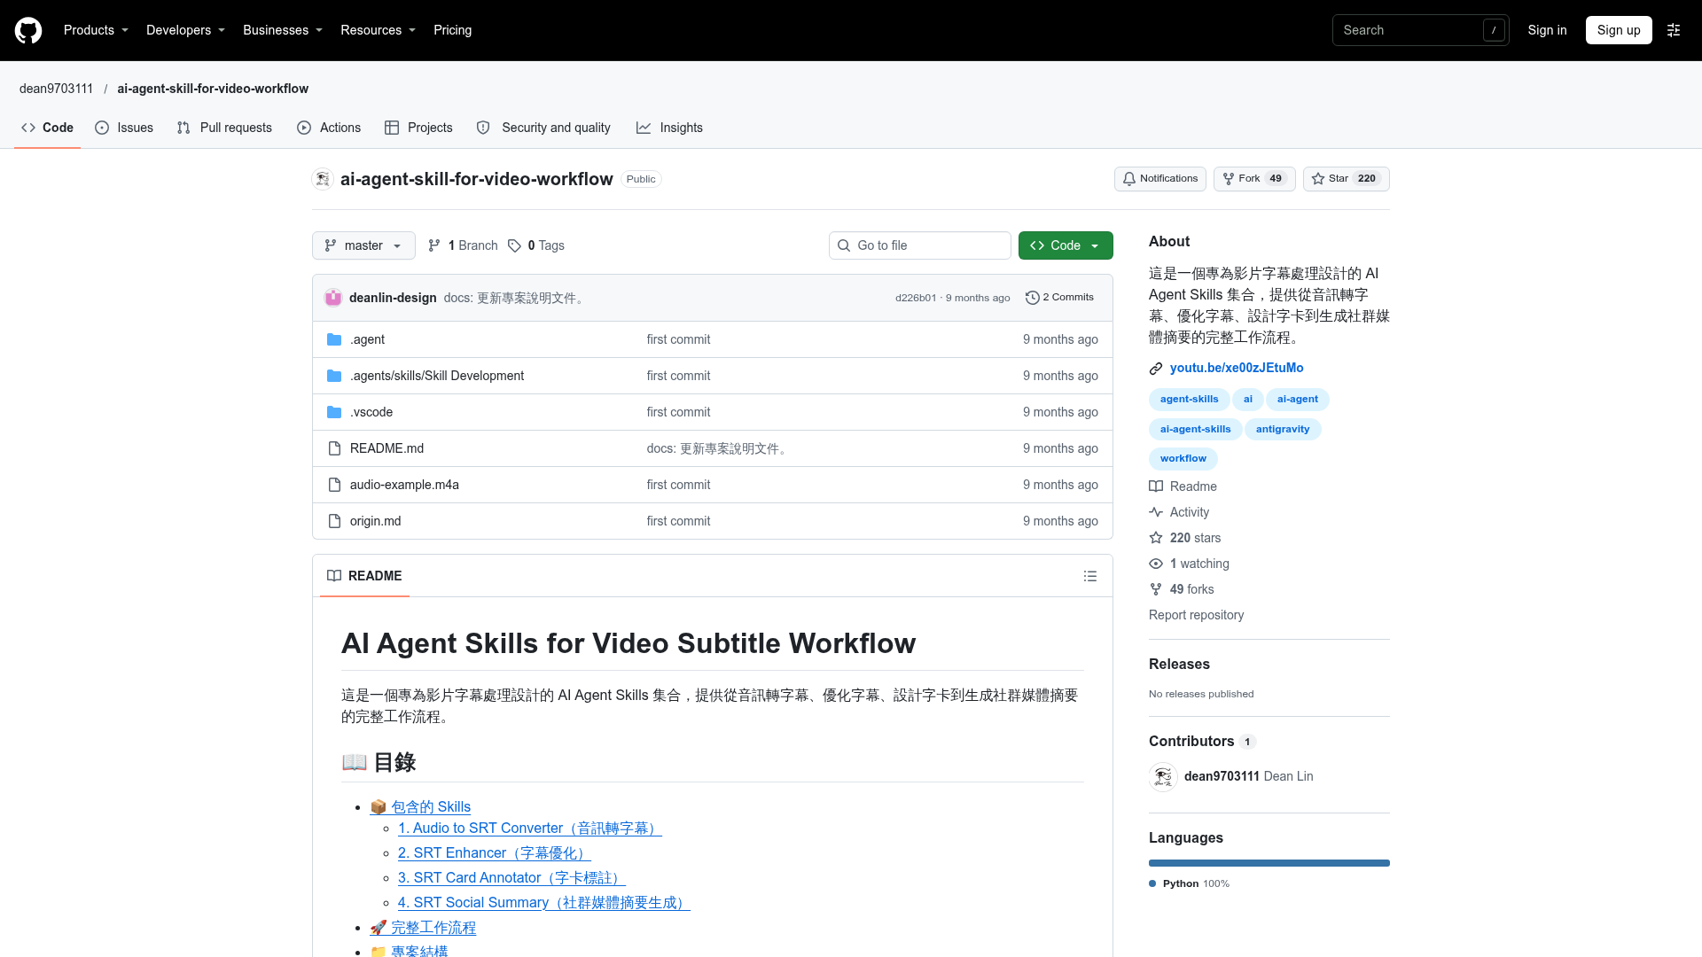Screen dimensions: 1702x957
Task: Expand the Resources menu
Action: 378,30
